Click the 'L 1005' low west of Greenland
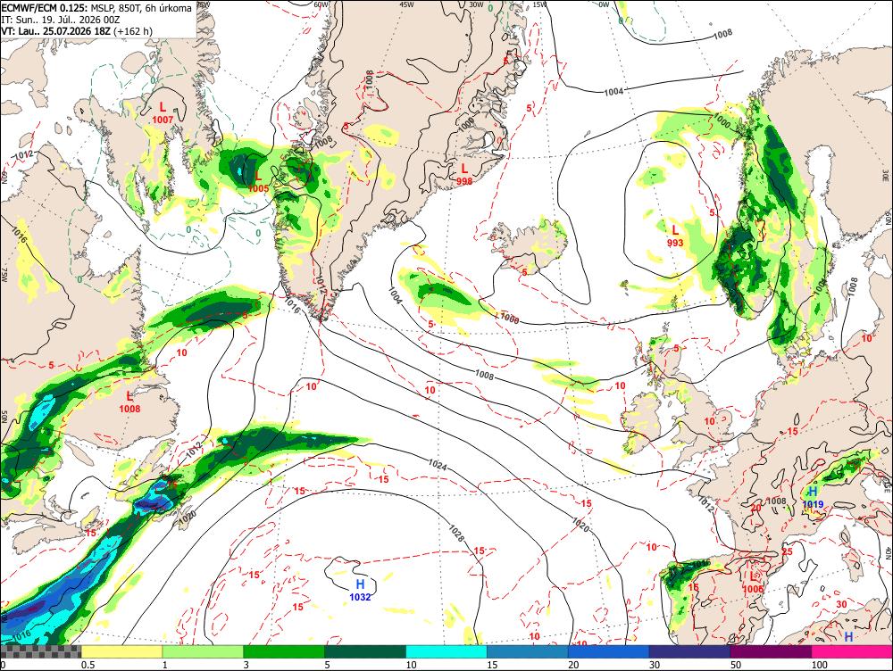This screenshot has height=671, width=893. pyautogui.click(x=258, y=181)
